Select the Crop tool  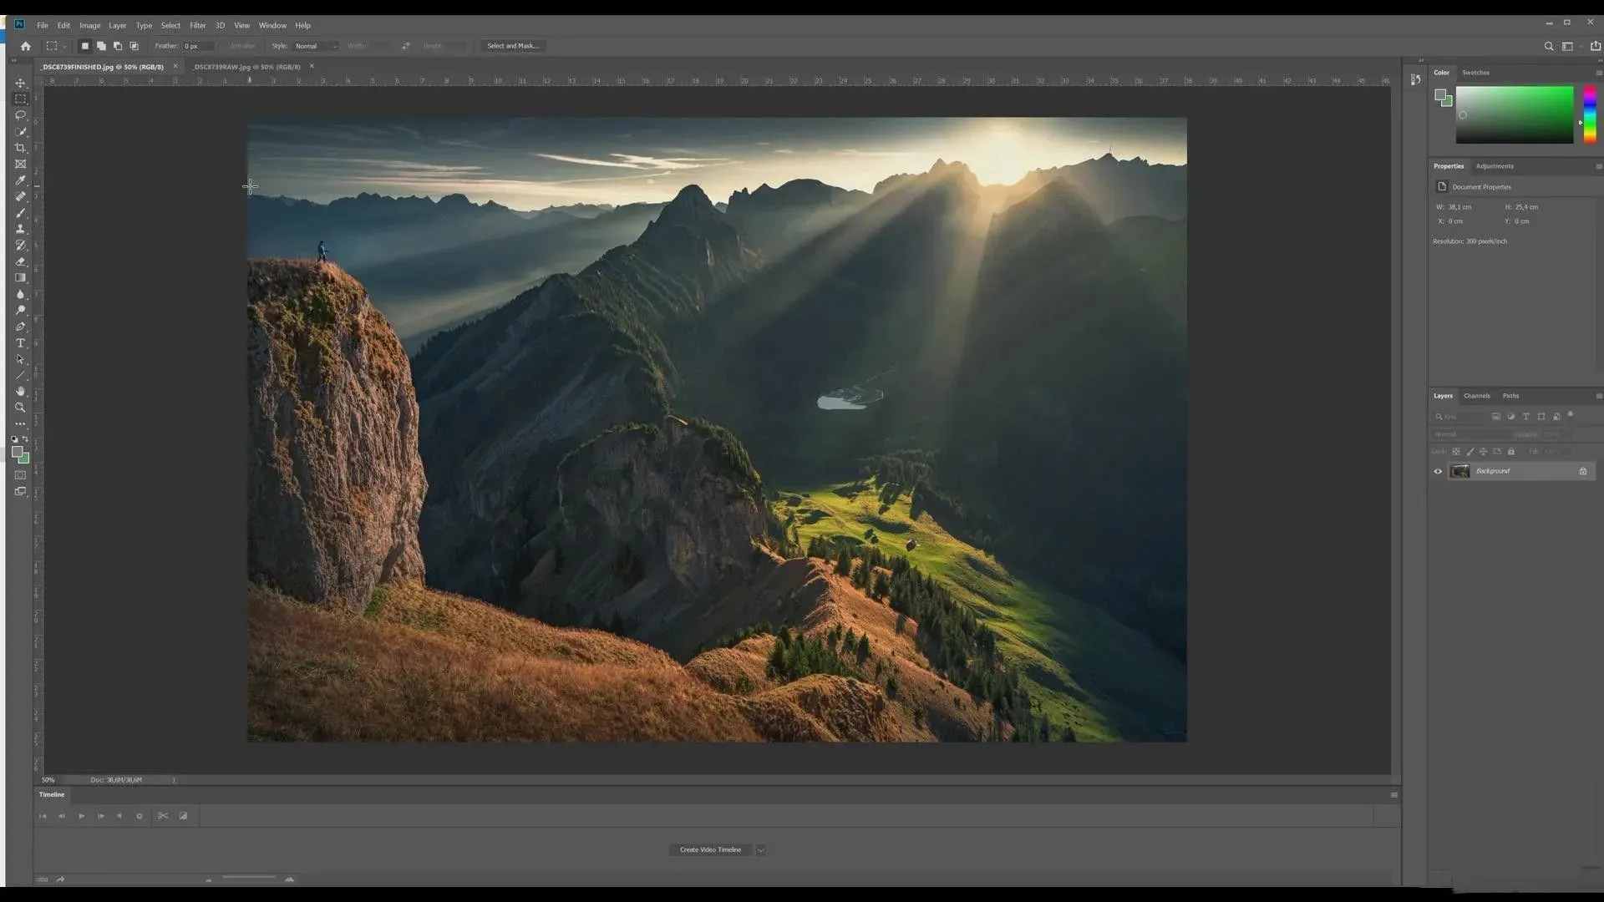20,148
